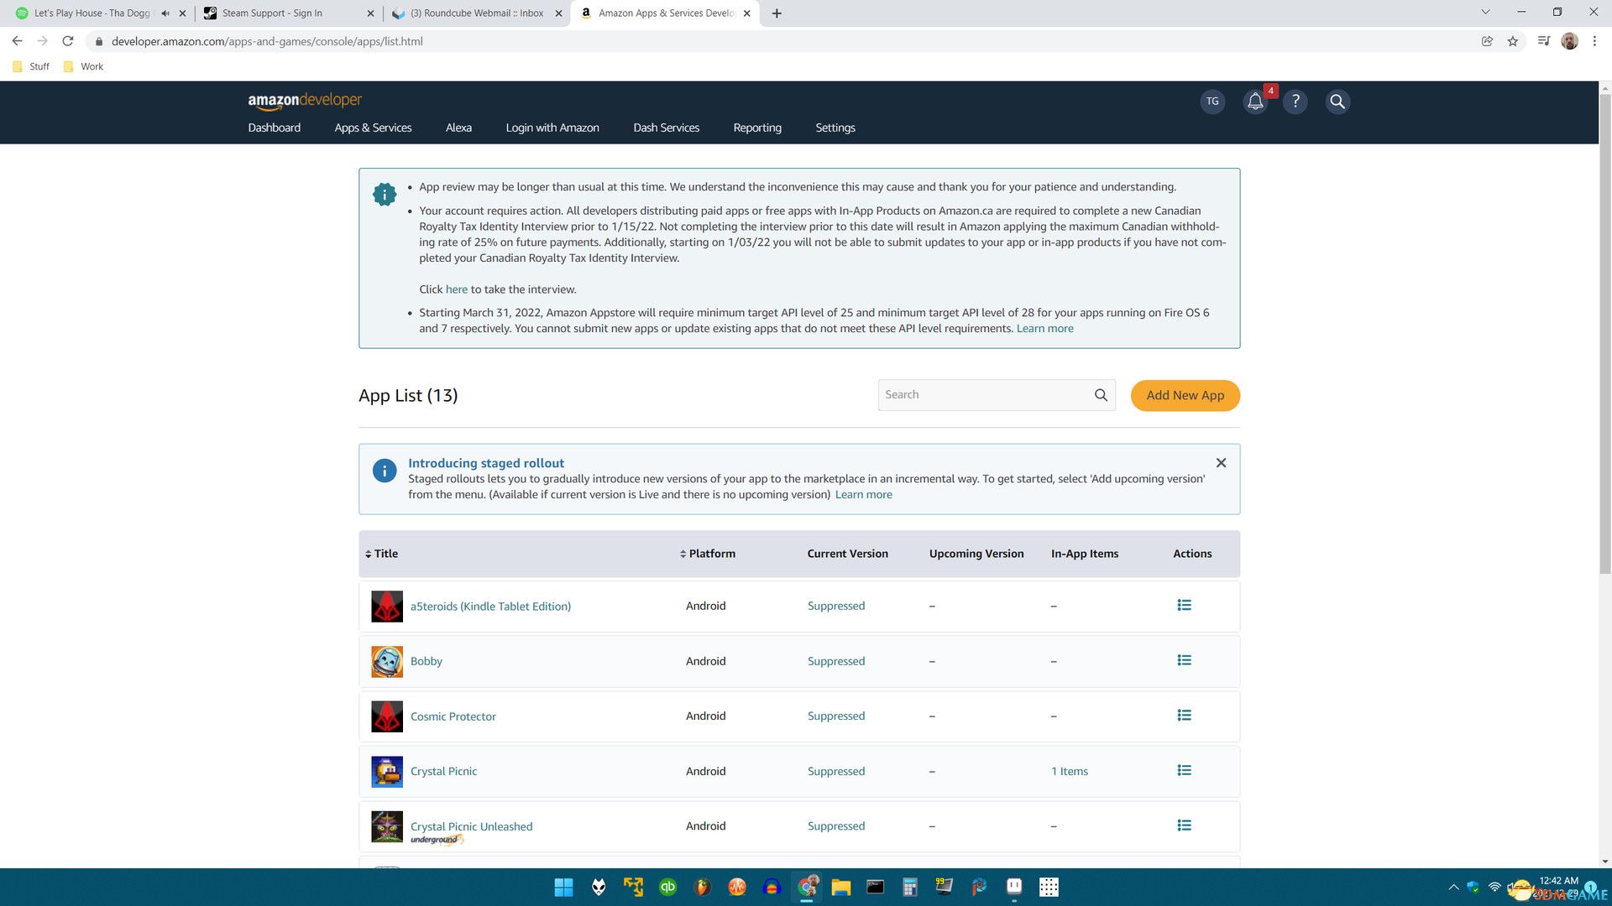
Task: Open the notifications bell icon
Action: tap(1254, 102)
